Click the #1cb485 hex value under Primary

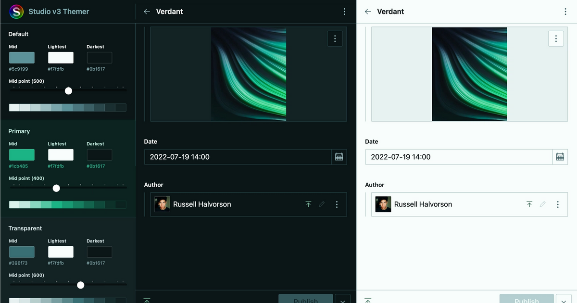(19, 166)
